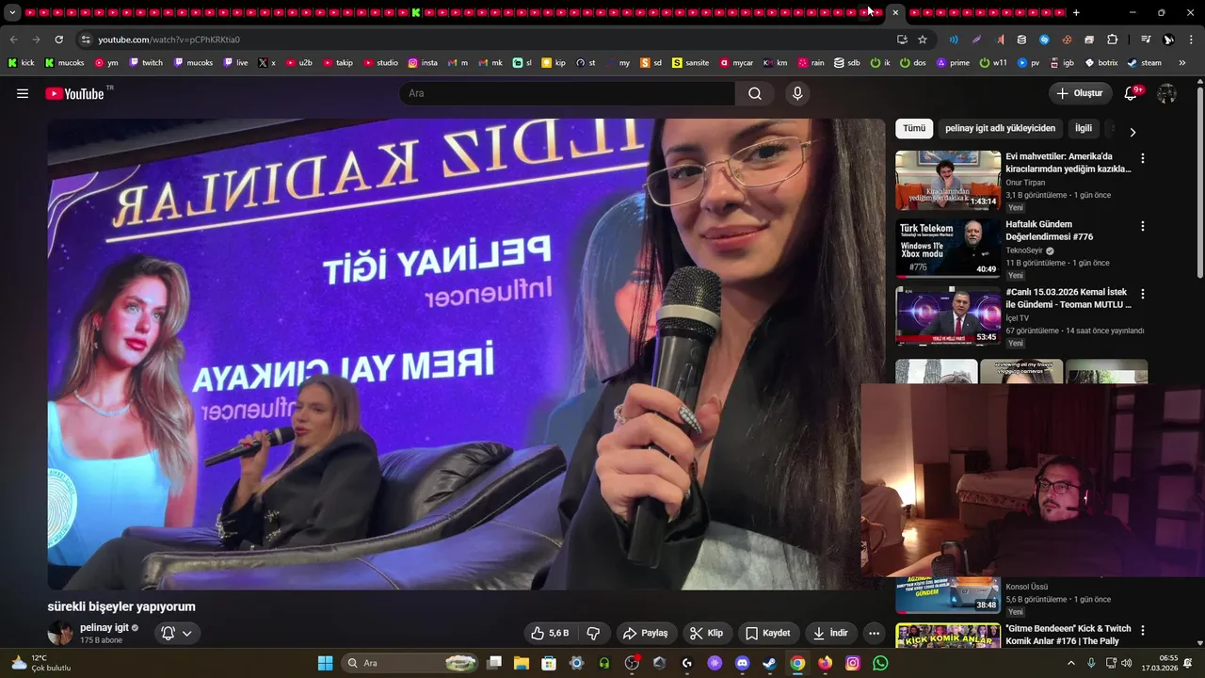Open the botrix bookmark
This screenshot has width=1205, height=678.
[1101, 62]
